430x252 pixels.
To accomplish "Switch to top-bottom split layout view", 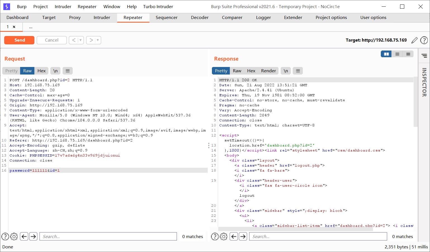I will tap(397, 54).
